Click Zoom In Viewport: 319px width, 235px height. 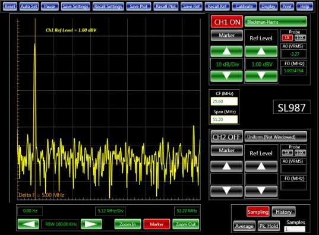click(x=128, y=224)
